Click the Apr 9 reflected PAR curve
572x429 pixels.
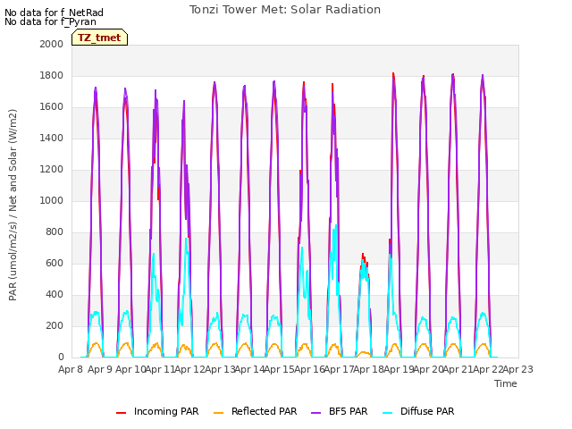(96, 344)
